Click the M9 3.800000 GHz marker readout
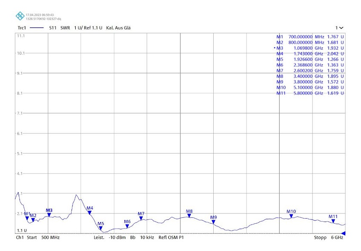 310,82
